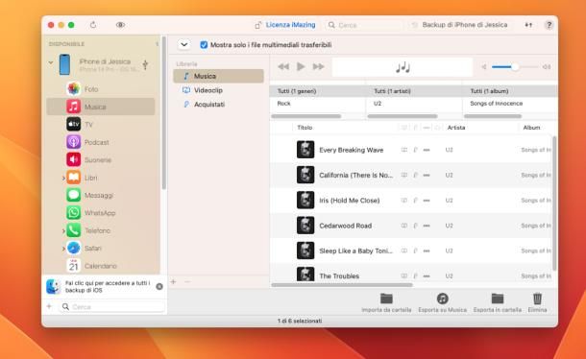This screenshot has height=359, width=586.
Task: Sort by Artista column header
Action: (456, 128)
